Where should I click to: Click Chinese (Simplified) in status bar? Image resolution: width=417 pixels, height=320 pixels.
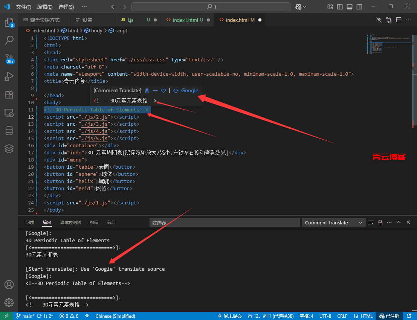tap(115, 316)
